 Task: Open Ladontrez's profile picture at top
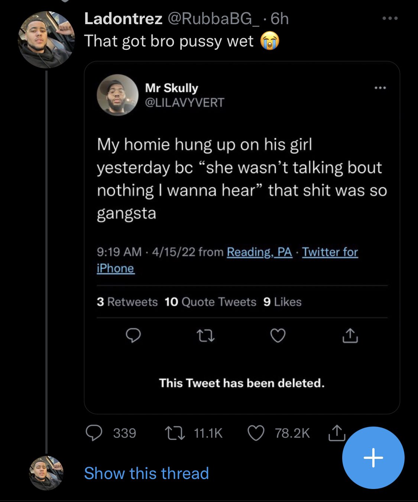pos(46,39)
